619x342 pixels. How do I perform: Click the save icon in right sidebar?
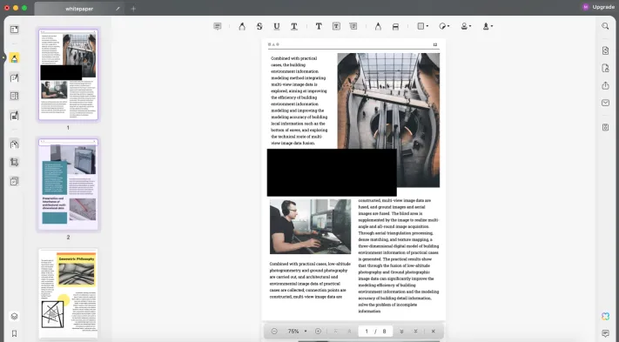(x=605, y=127)
